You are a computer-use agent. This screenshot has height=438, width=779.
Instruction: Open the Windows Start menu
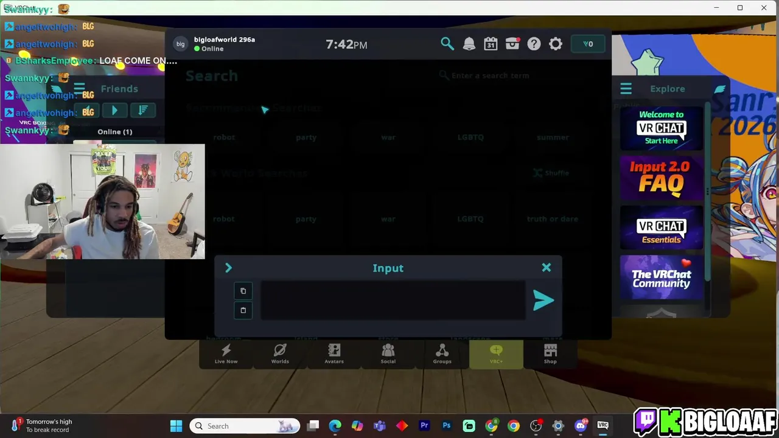[176, 426]
